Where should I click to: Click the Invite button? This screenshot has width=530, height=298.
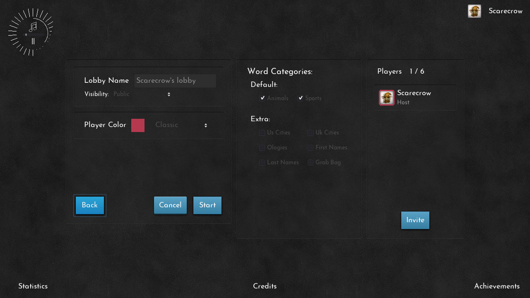pyautogui.click(x=415, y=220)
